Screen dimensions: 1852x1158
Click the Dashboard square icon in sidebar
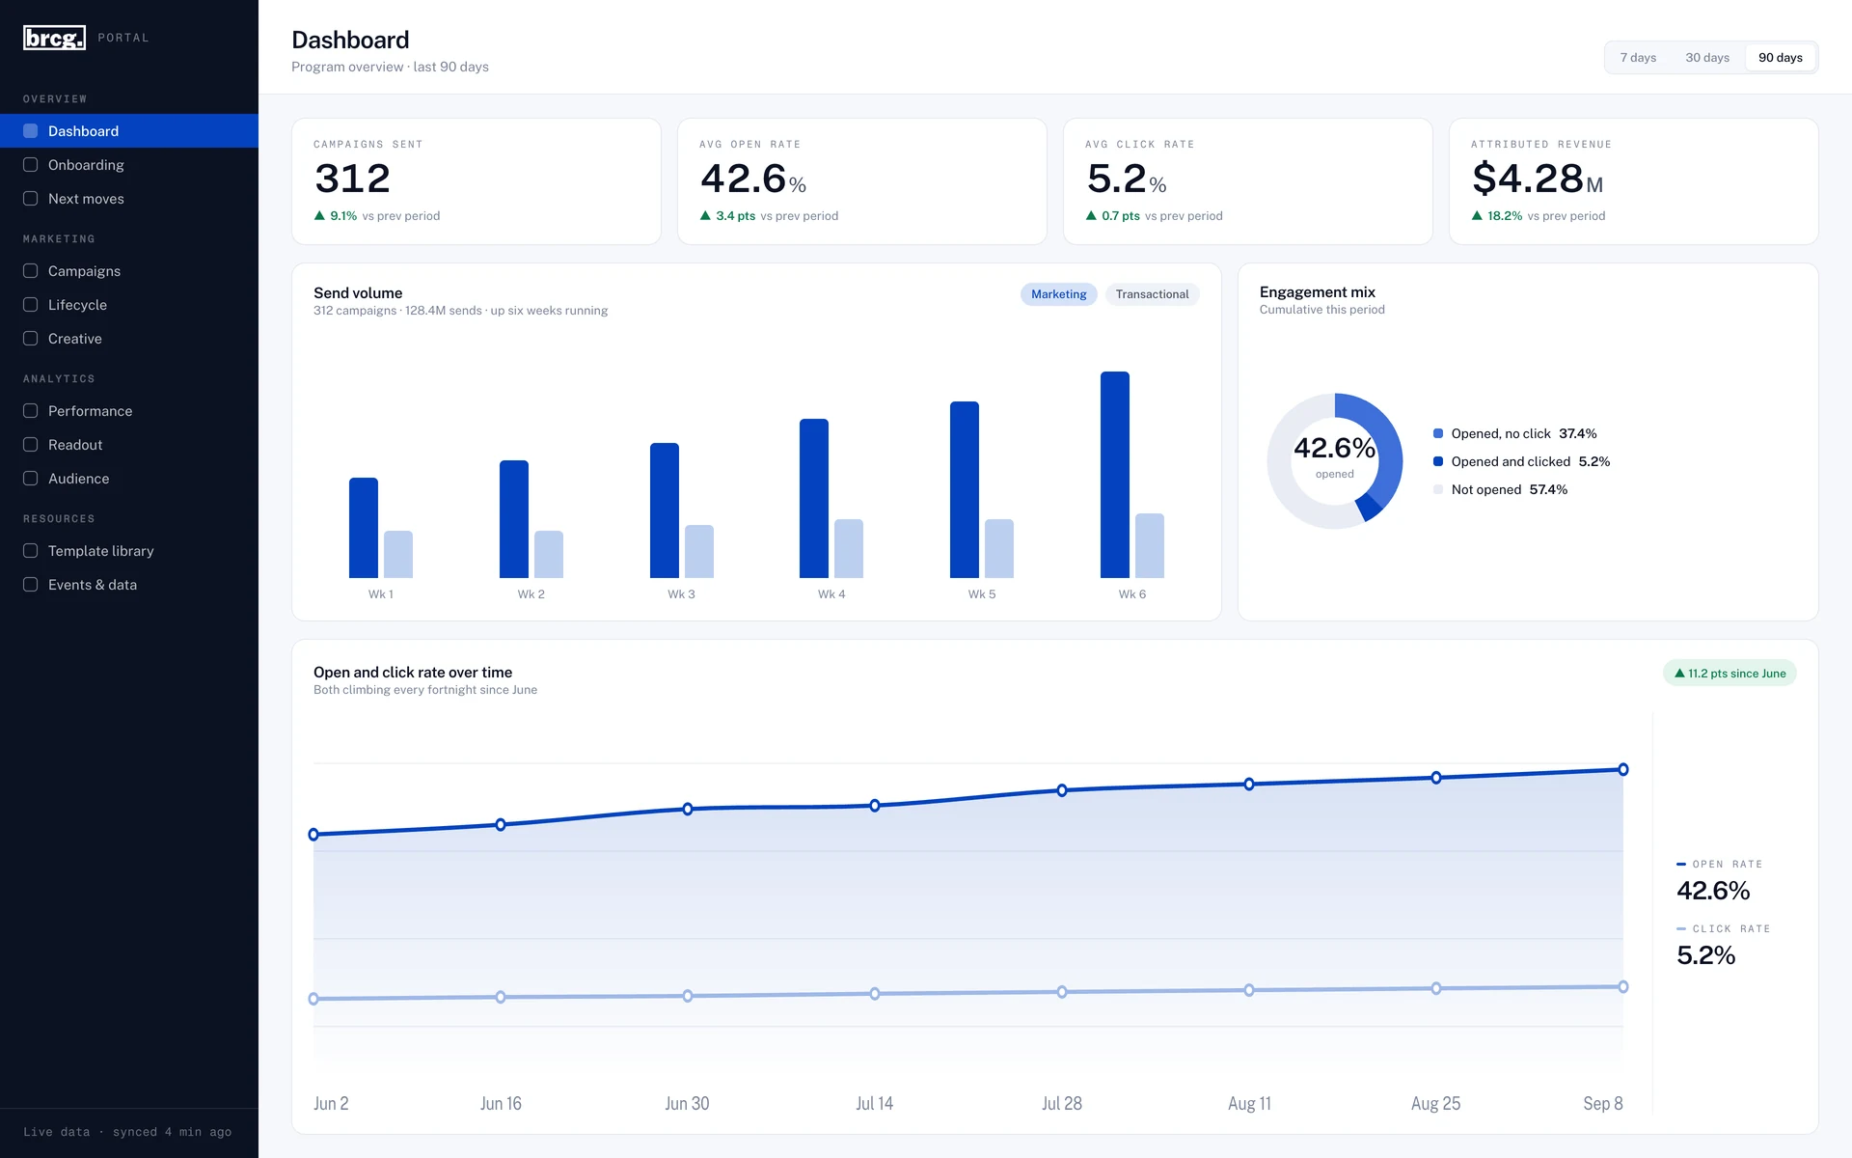pos(31,131)
